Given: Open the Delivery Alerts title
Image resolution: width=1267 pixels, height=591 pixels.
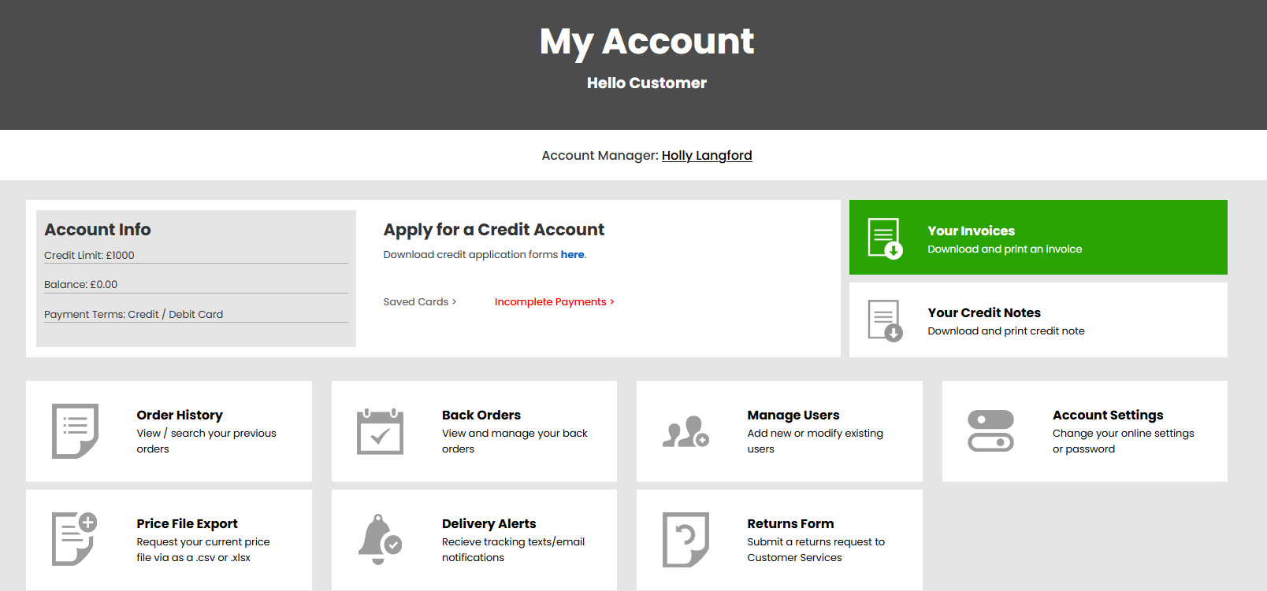Looking at the screenshot, I should click(489, 523).
